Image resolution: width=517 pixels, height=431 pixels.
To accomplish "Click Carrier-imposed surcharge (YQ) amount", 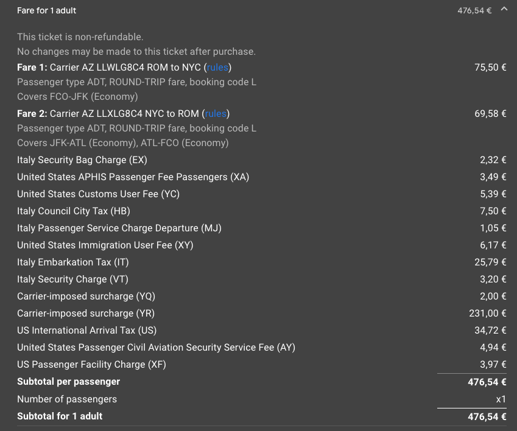I will pos(493,296).
